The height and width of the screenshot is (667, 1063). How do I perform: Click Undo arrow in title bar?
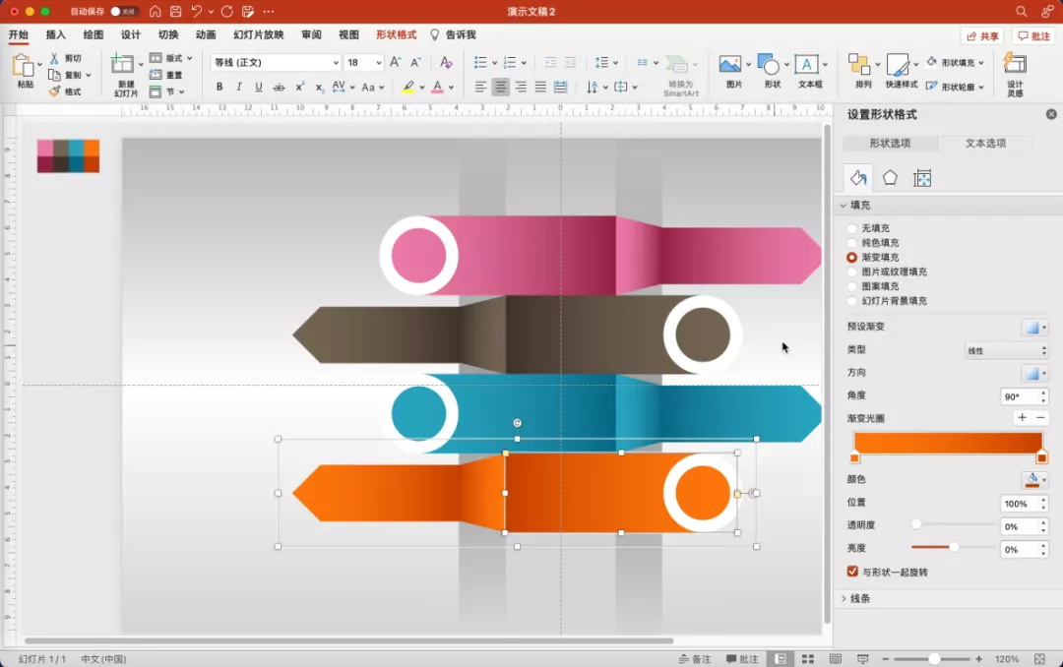coord(196,12)
